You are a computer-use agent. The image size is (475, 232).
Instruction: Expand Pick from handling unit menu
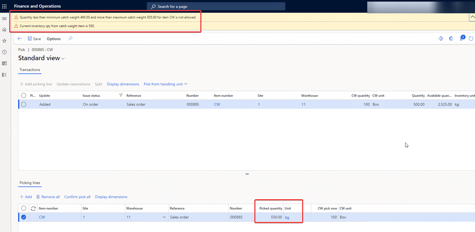(x=166, y=84)
